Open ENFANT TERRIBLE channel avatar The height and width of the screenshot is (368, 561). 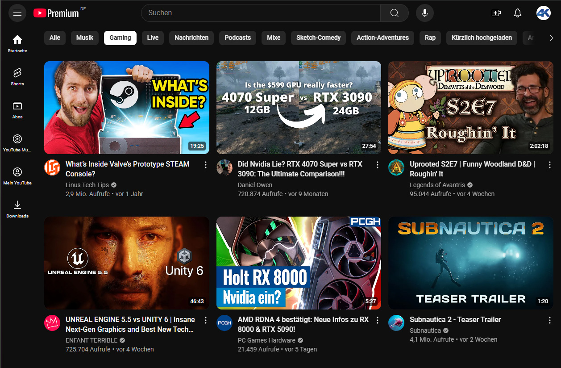coord(52,323)
